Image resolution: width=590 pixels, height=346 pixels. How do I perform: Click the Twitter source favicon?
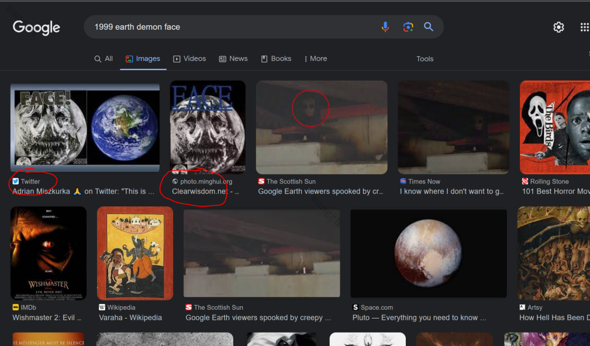[15, 181]
